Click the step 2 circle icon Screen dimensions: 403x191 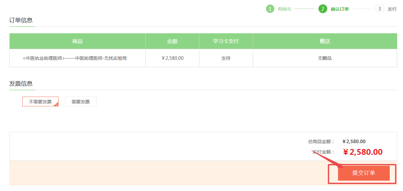pos(323,9)
